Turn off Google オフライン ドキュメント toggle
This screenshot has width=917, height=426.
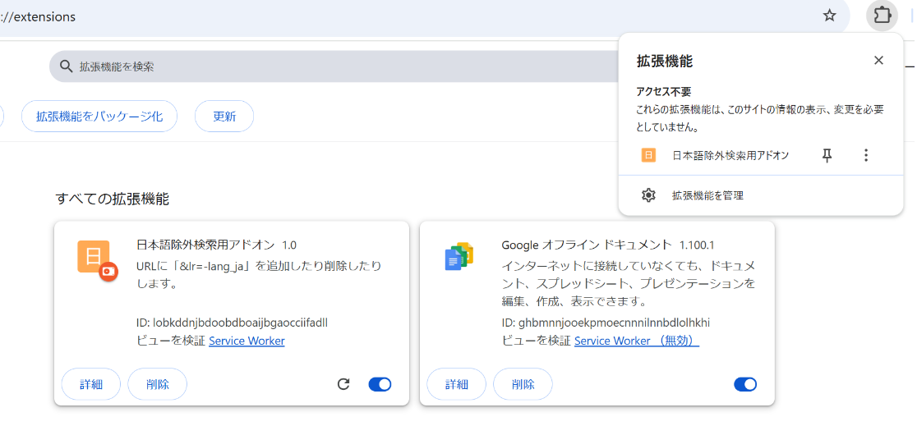pos(744,384)
